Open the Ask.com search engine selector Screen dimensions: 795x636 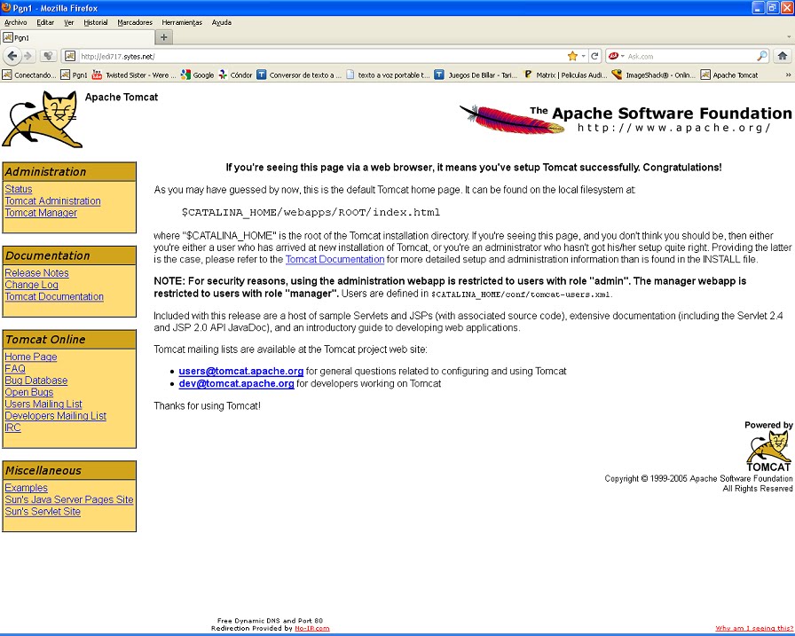pyautogui.click(x=616, y=56)
